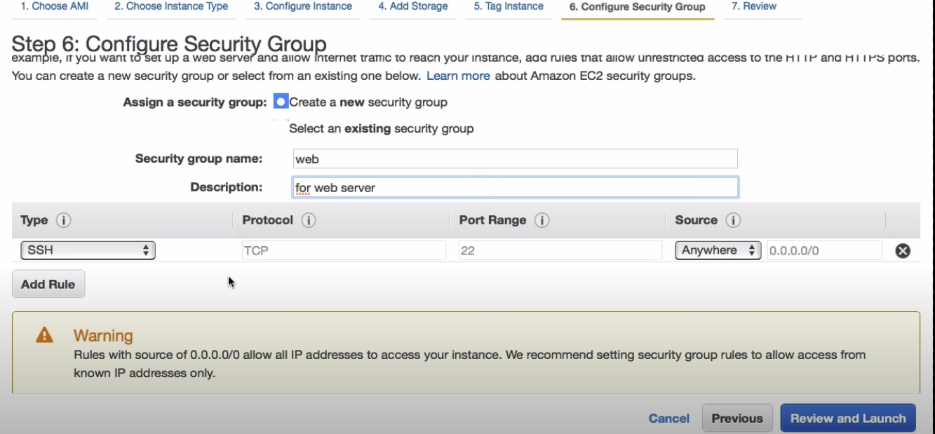Go to the Choose AMI step tab
This screenshot has width=935, height=434.
click(55, 6)
